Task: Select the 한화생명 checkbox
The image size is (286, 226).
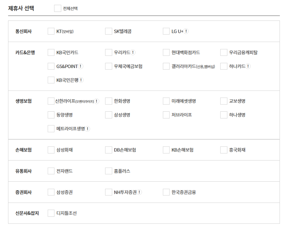Action: pyautogui.click(x=108, y=101)
